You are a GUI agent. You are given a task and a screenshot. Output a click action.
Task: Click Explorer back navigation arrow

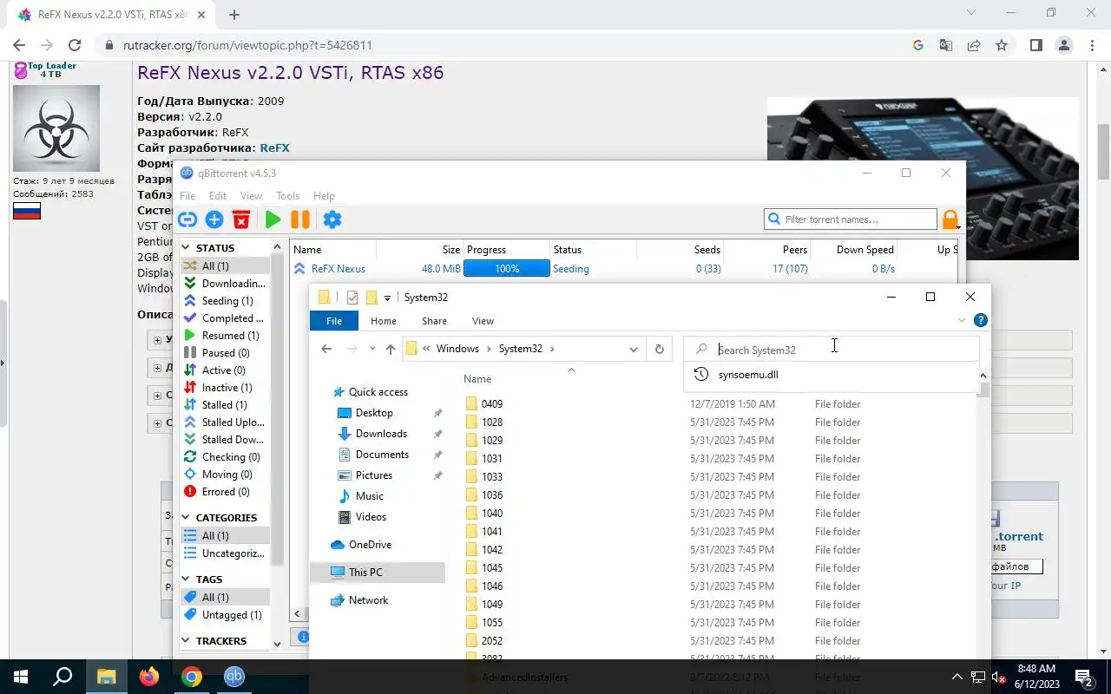click(x=326, y=349)
